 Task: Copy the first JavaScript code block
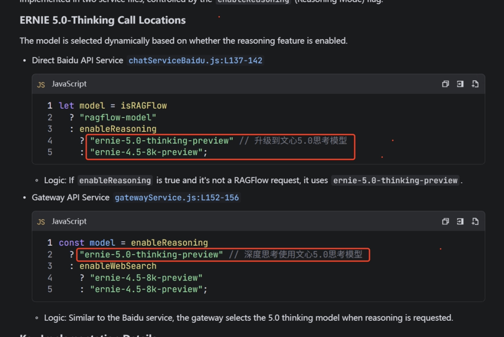[x=445, y=84]
